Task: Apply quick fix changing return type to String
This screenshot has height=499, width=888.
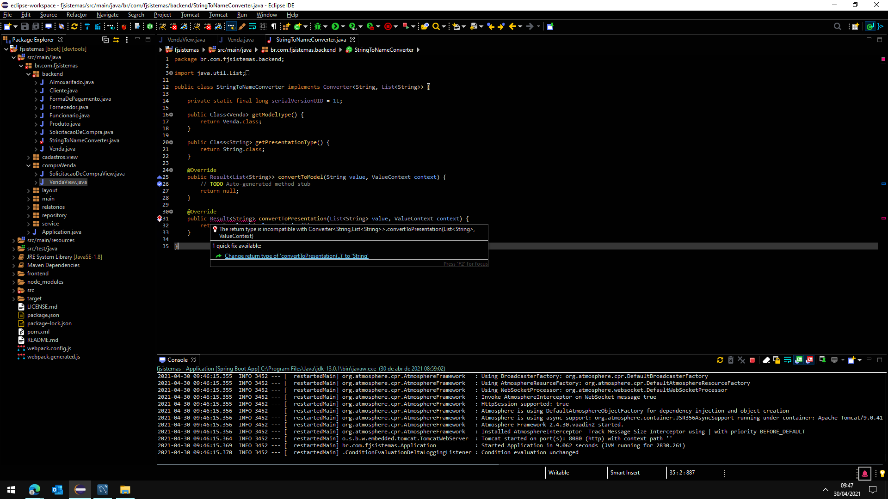Action: point(296,256)
